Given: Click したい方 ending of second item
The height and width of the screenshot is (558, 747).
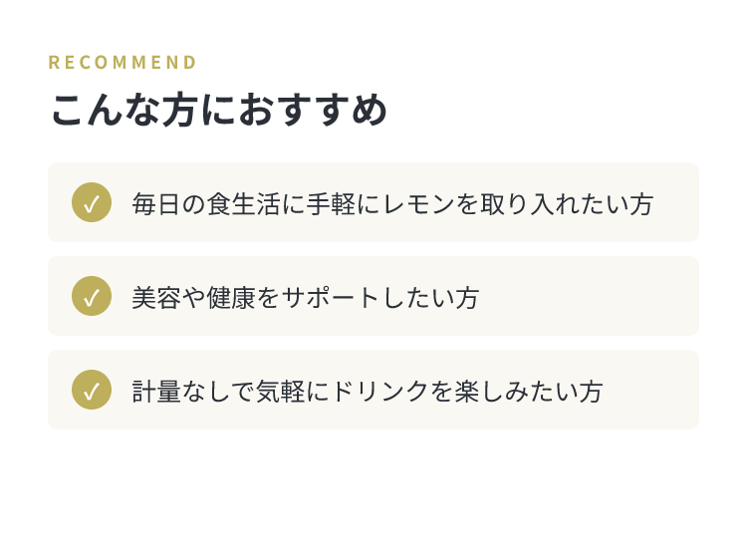Looking at the screenshot, I should tap(430, 298).
